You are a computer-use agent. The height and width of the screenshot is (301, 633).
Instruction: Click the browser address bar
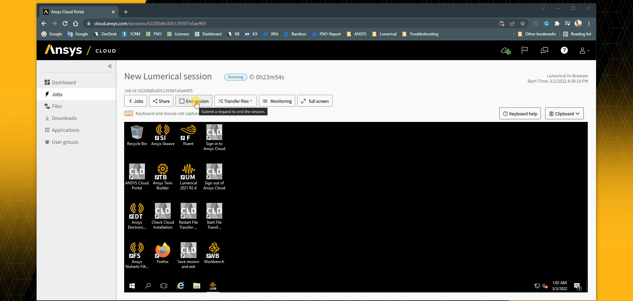(x=291, y=23)
